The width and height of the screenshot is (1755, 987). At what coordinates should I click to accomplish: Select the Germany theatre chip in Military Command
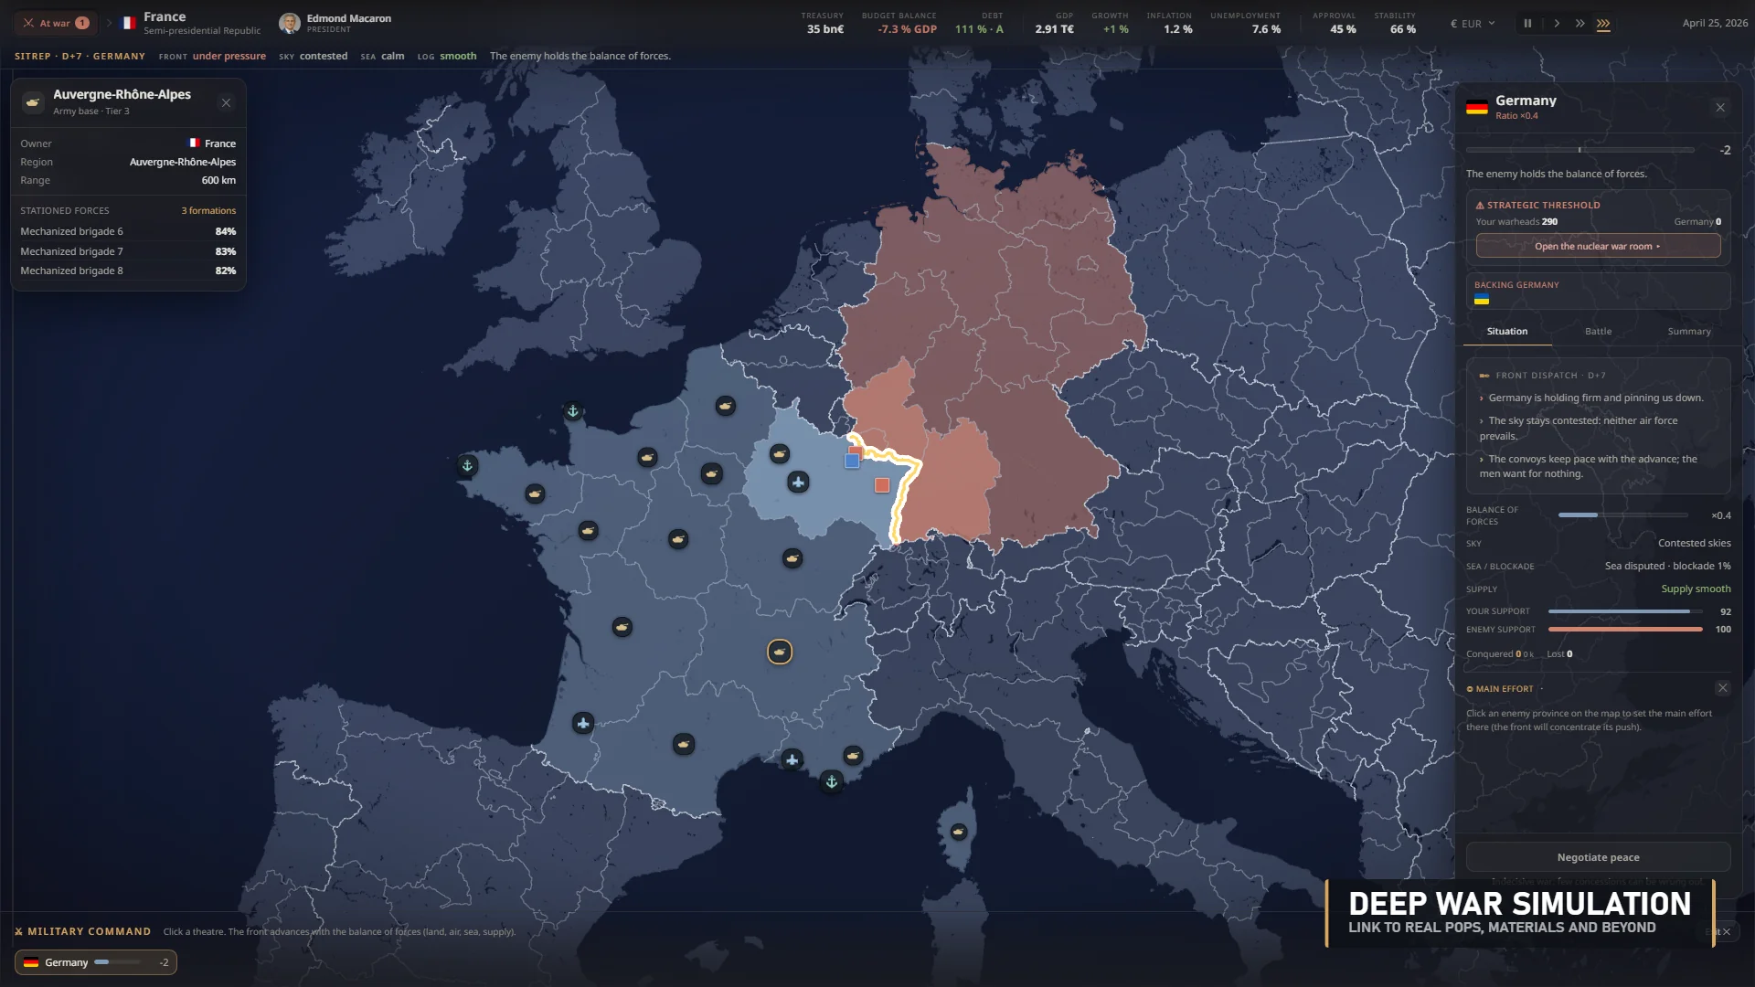click(x=96, y=962)
